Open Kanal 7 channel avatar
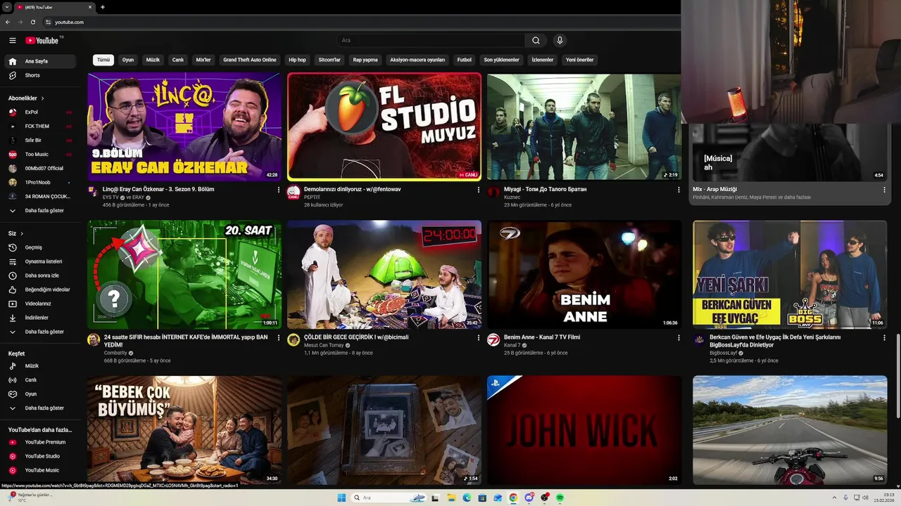This screenshot has width=901, height=506. coord(493,340)
